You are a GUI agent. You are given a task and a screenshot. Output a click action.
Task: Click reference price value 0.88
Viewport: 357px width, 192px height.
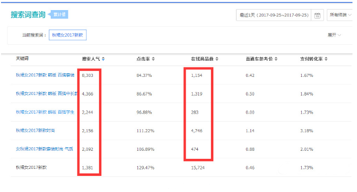pos(250,149)
